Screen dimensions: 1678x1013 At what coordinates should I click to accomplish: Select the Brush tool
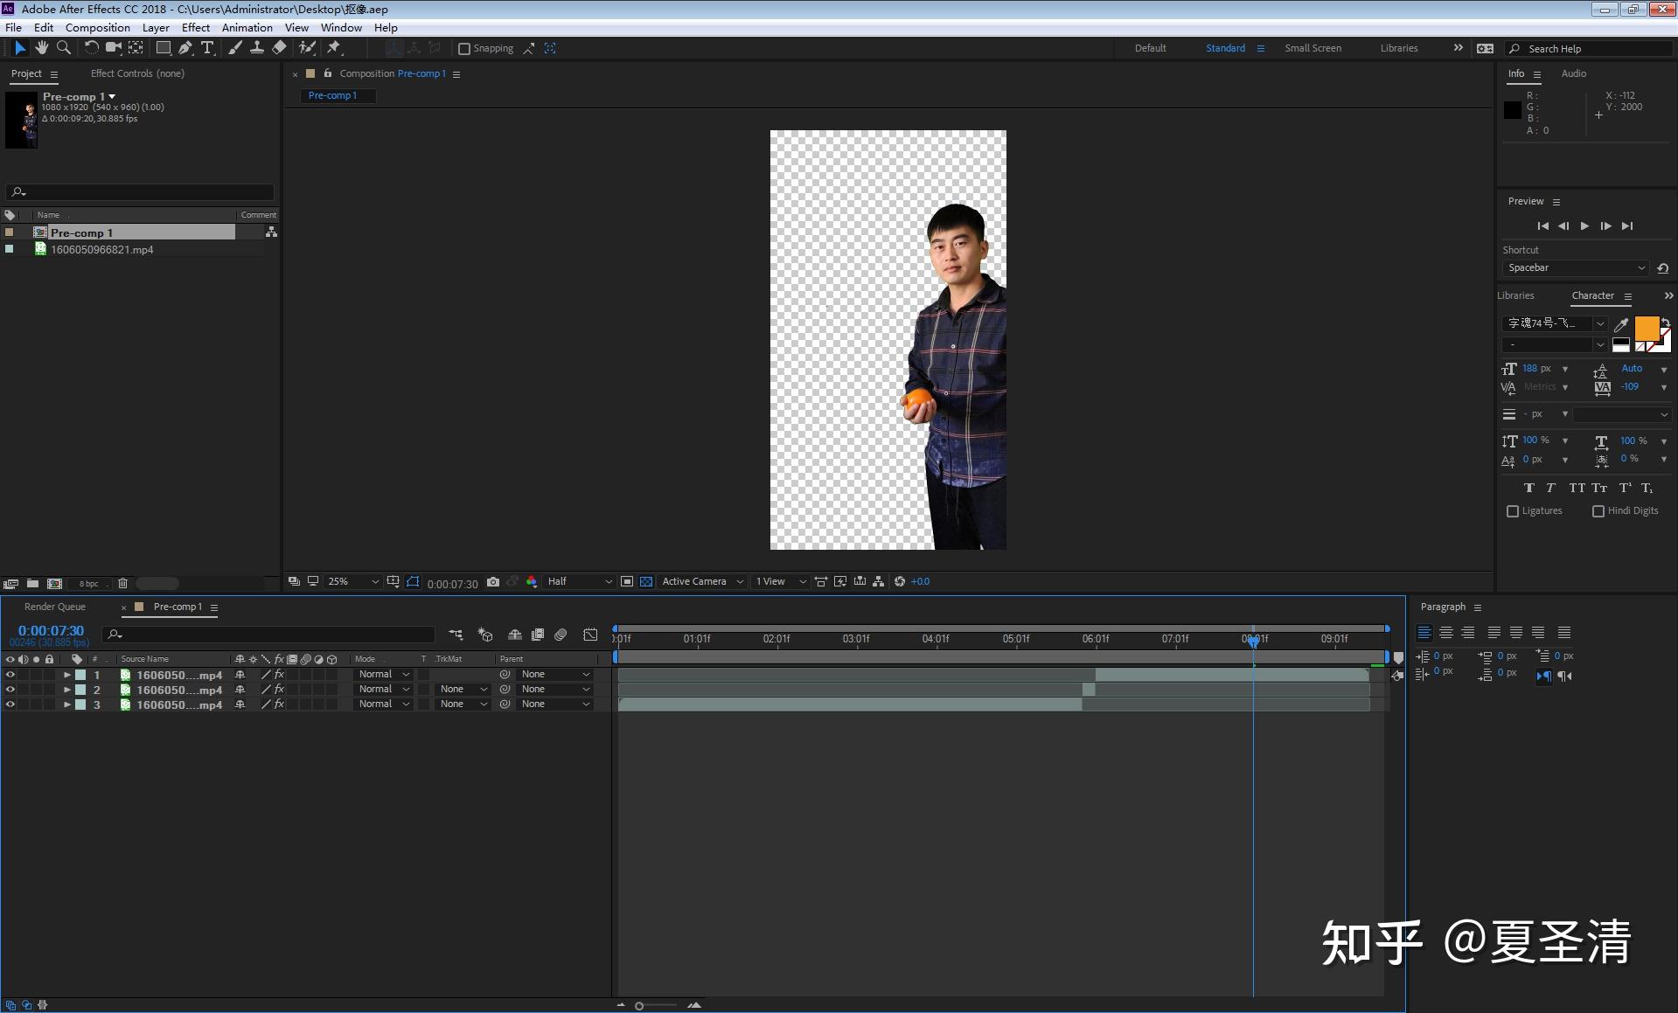[234, 48]
